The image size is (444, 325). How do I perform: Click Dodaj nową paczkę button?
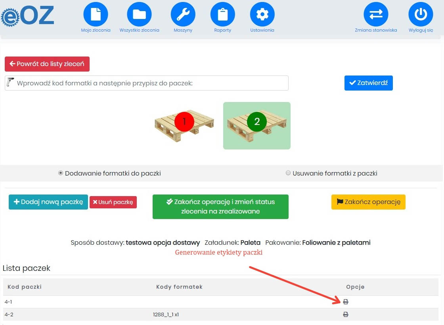(x=48, y=202)
